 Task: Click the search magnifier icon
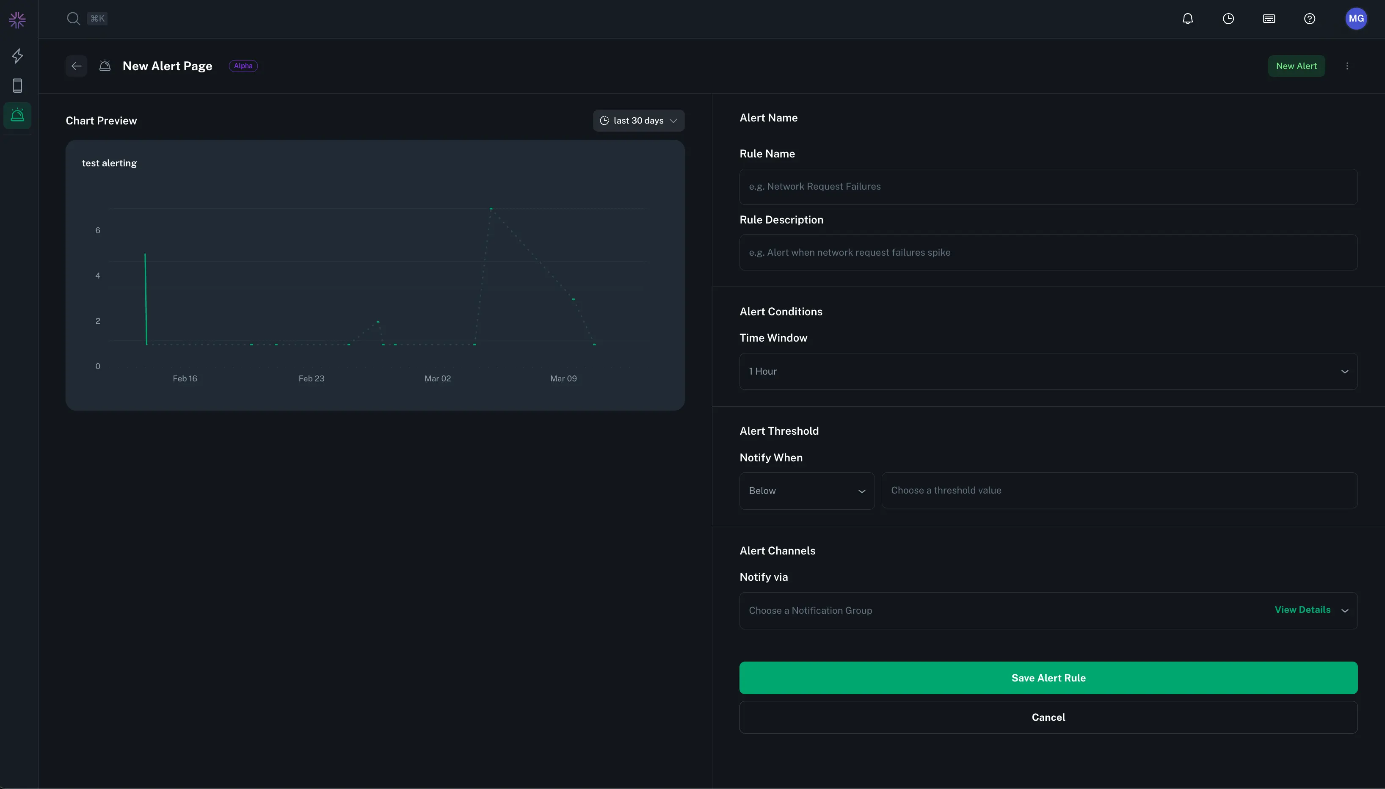click(x=73, y=19)
